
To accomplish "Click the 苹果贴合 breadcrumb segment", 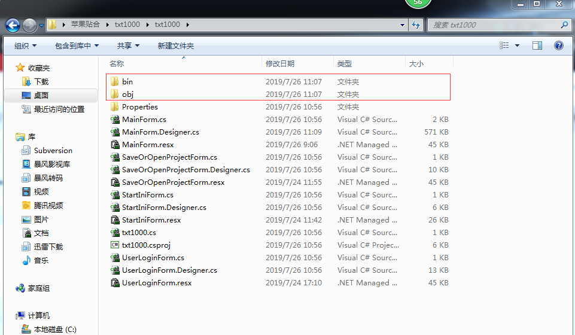I will point(86,25).
